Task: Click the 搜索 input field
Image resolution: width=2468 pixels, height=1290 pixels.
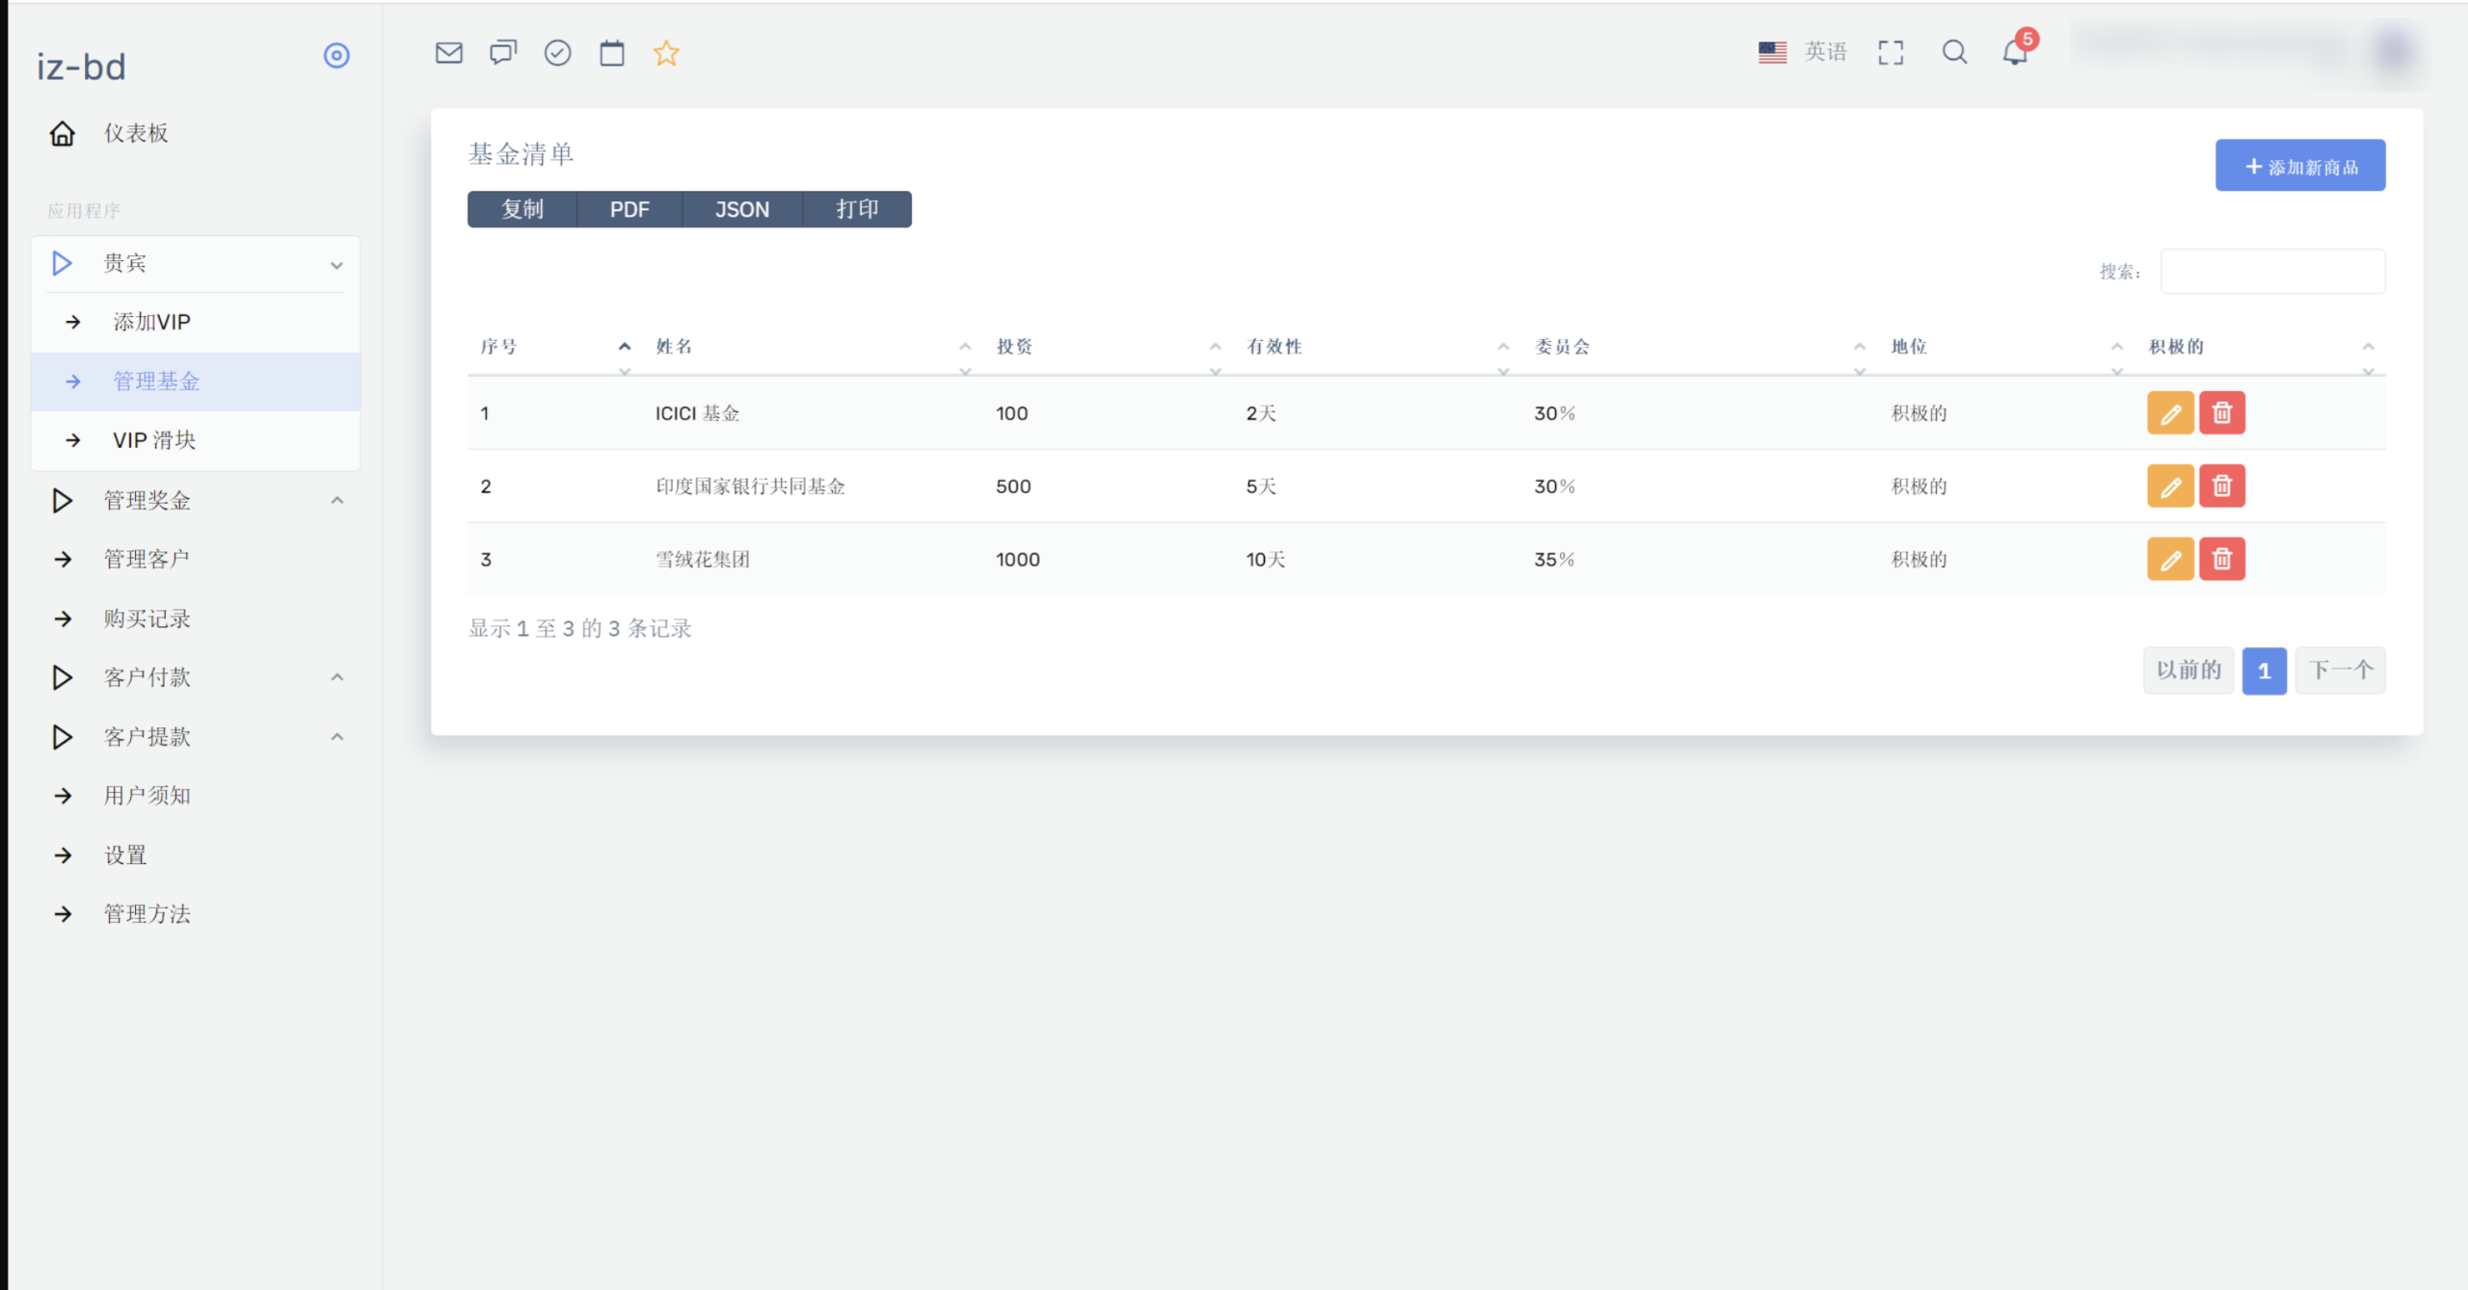Action: tap(2272, 272)
